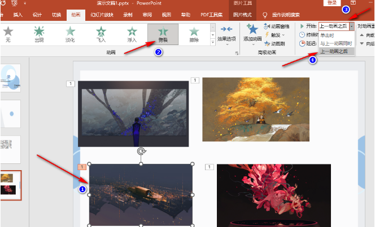Viewport: 375px width, 227px height.
Task: Open ribbon display options icon in title bar
Action: pos(353,3)
